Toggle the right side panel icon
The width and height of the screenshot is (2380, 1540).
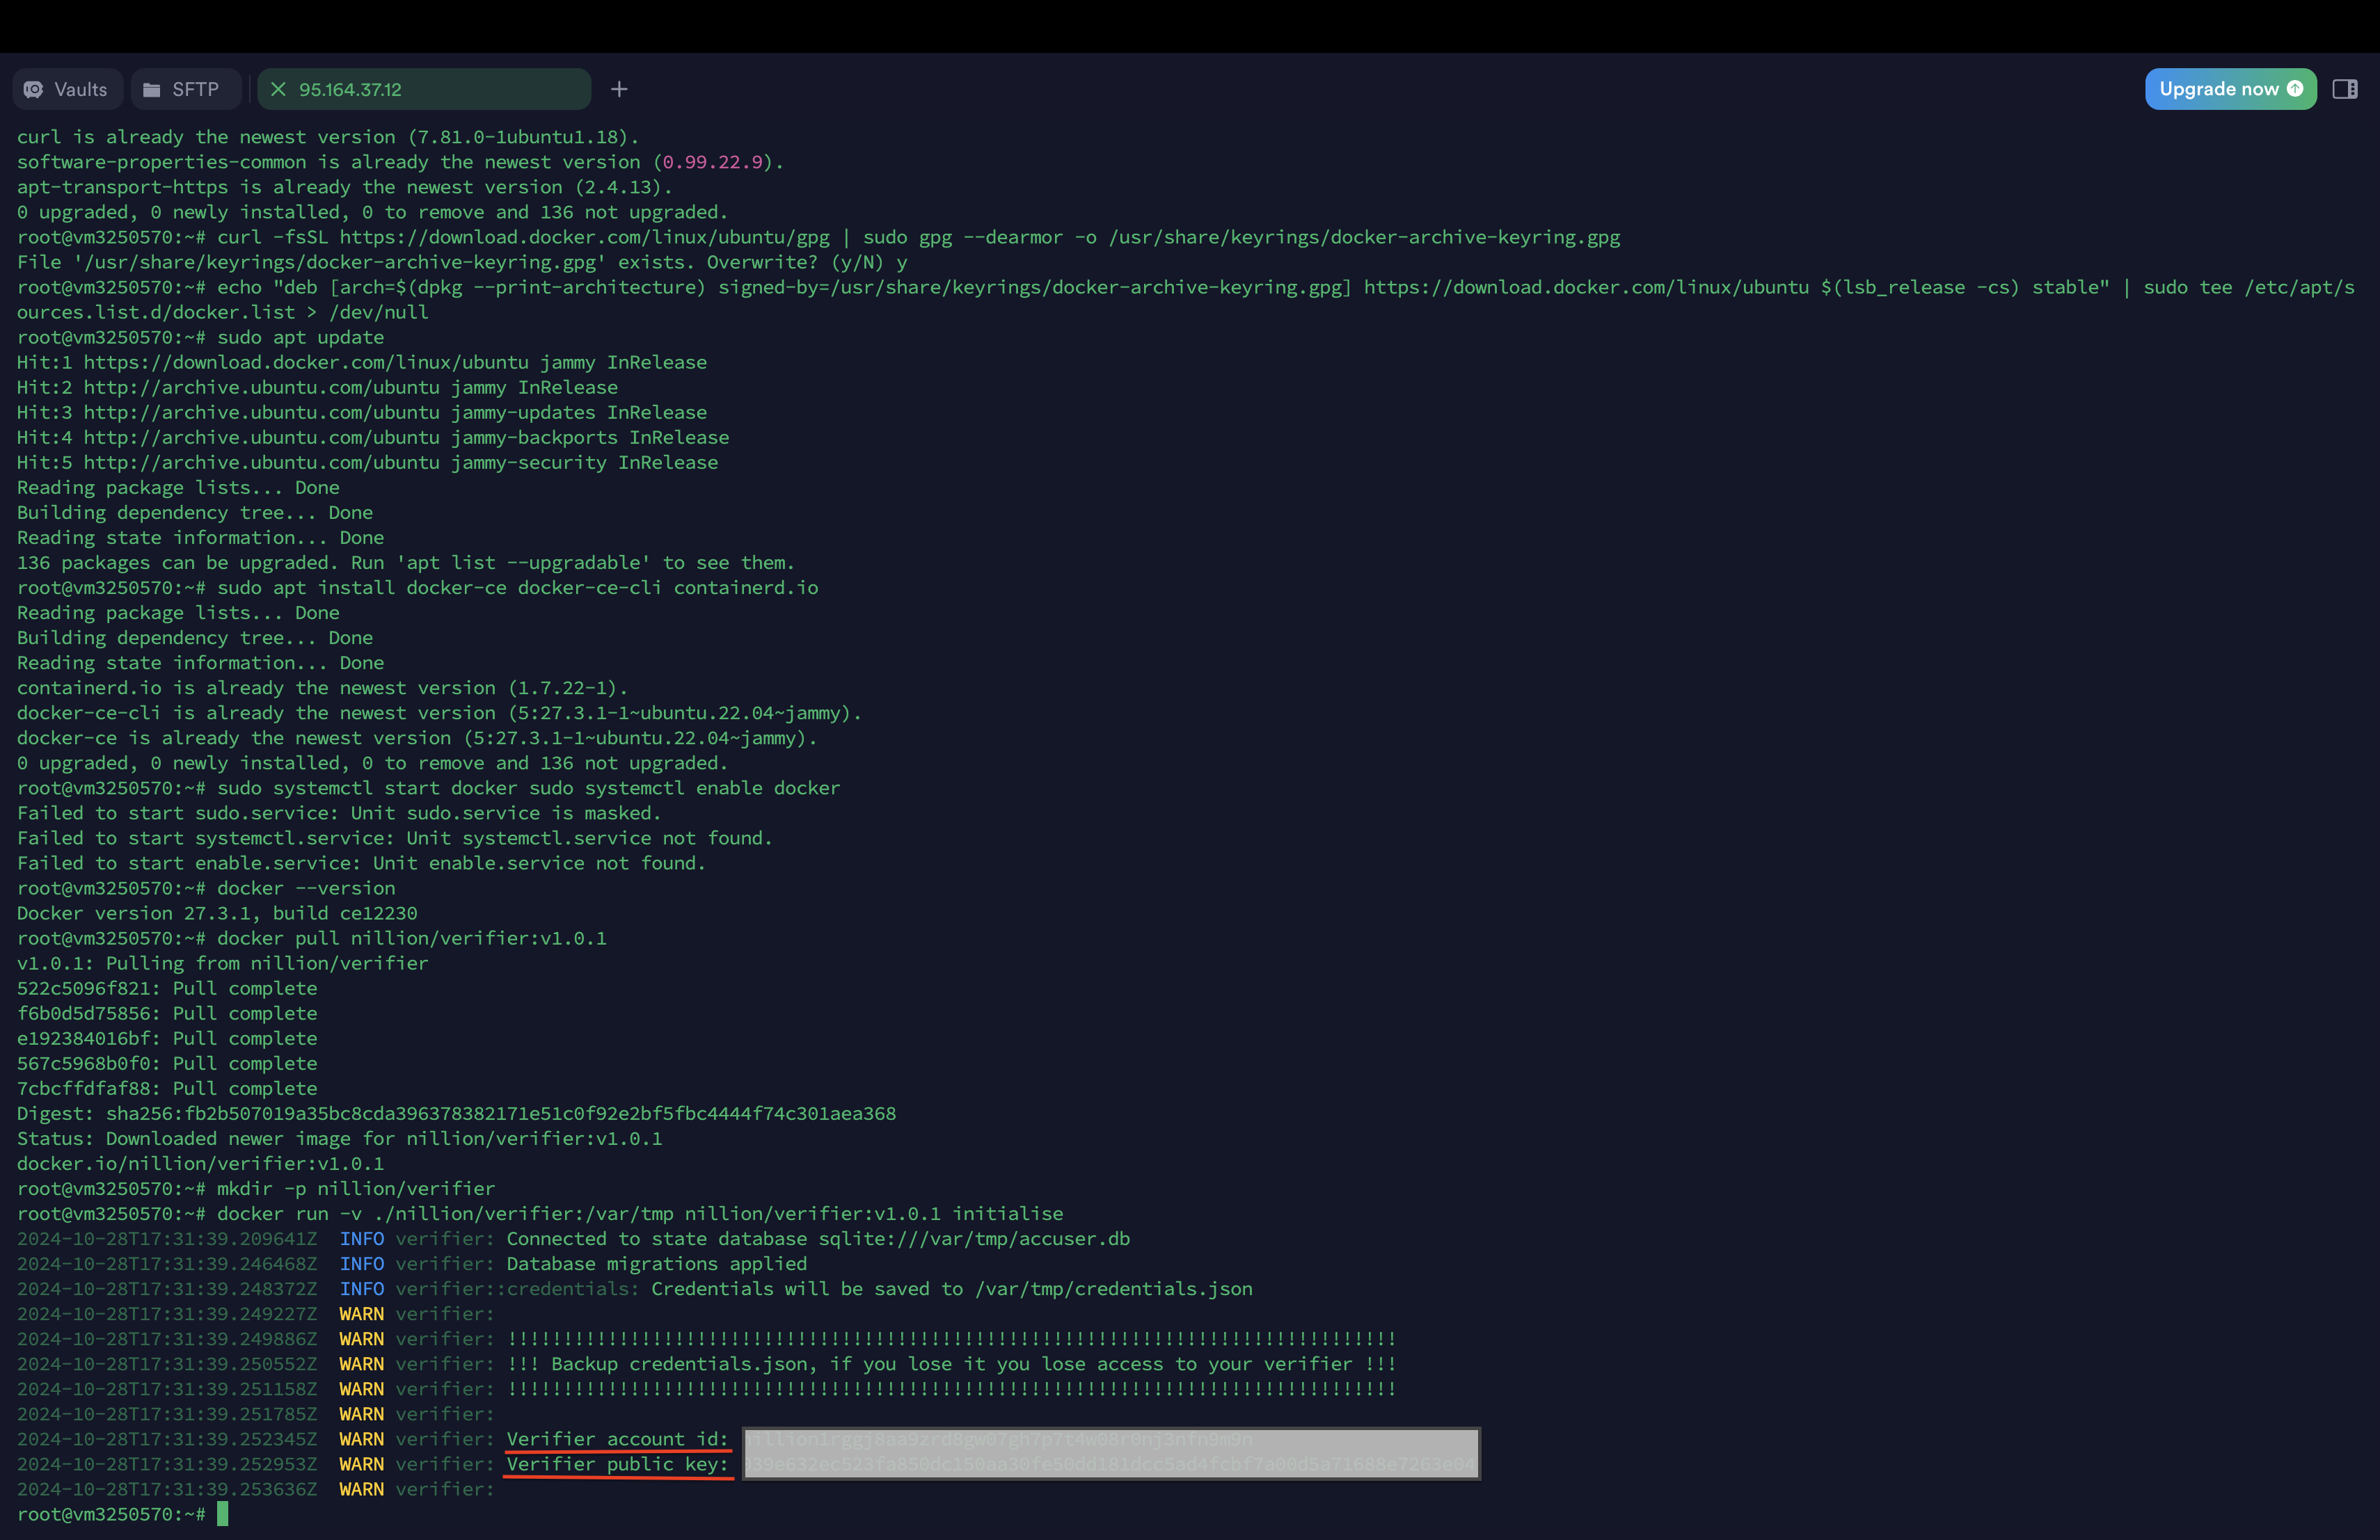coord(2345,89)
